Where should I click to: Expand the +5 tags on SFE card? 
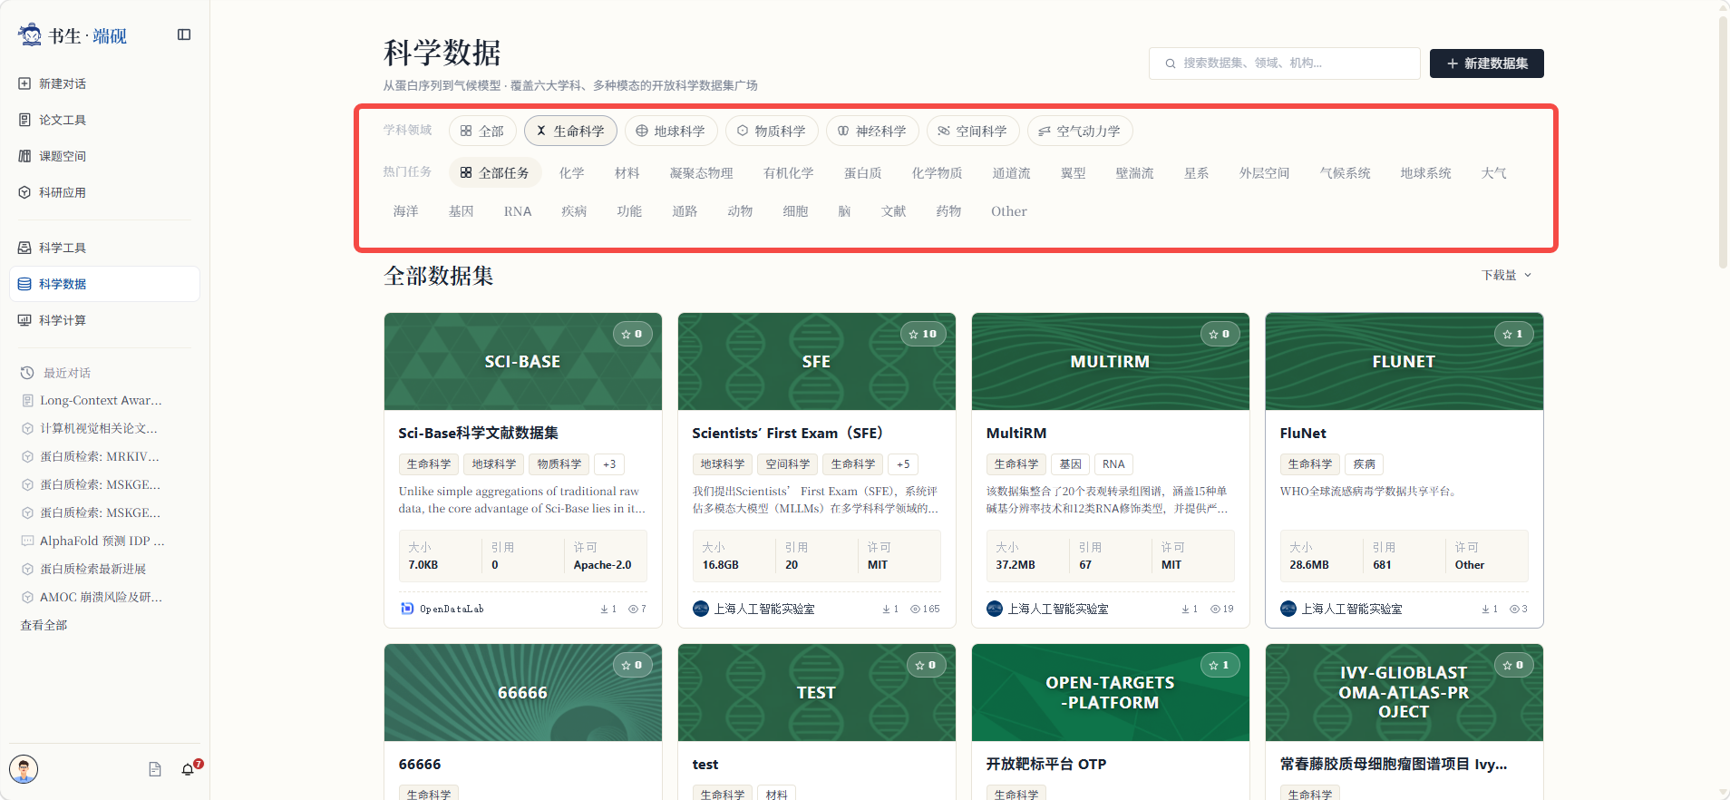coord(903,463)
